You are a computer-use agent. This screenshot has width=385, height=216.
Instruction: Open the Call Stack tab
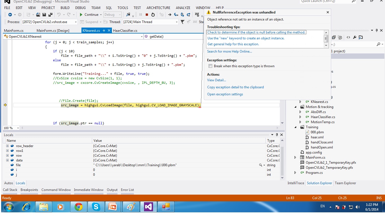tap(10, 190)
